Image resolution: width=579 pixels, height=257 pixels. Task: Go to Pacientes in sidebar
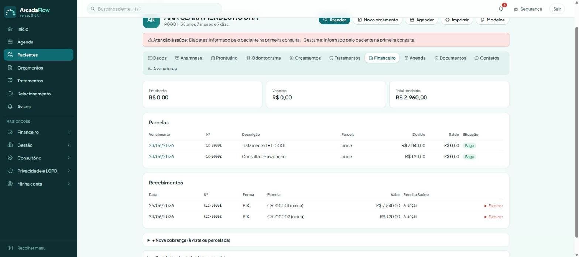(38, 55)
